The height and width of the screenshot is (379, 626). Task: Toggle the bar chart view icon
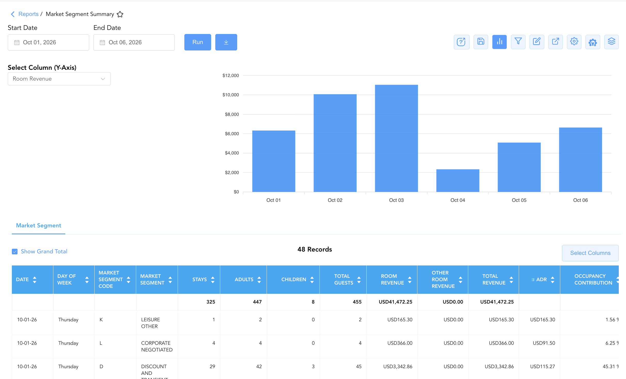(499, 42)
